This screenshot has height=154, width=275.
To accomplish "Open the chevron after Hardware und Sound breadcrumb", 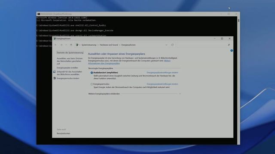I will pos(119,45).
